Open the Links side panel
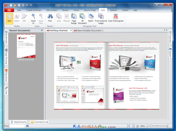Viewport: 176px width, 131px height. [x=6, y=90]
